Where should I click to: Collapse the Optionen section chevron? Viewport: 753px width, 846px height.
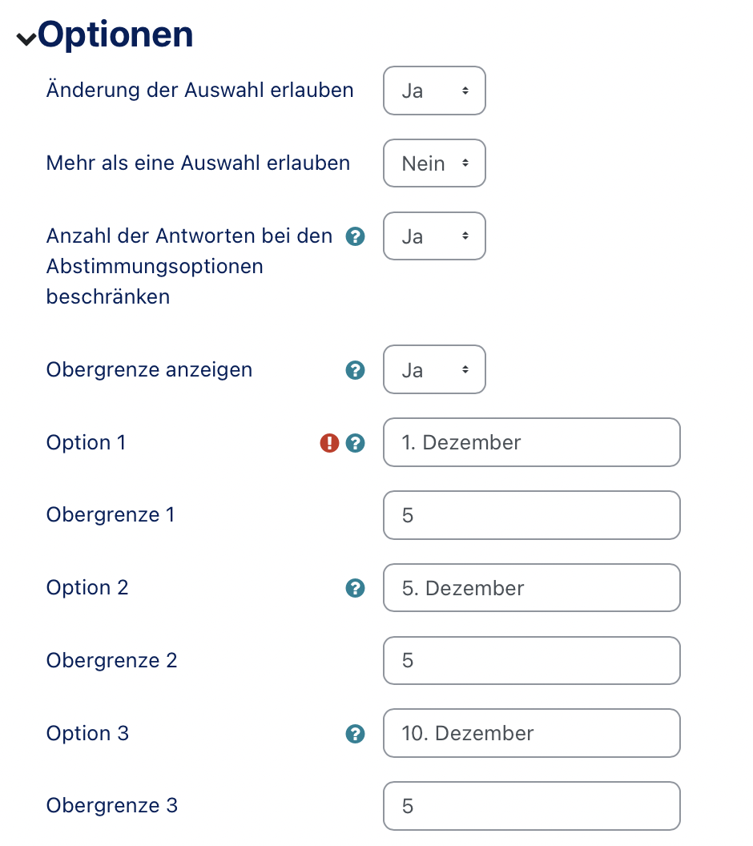point(26,39)
